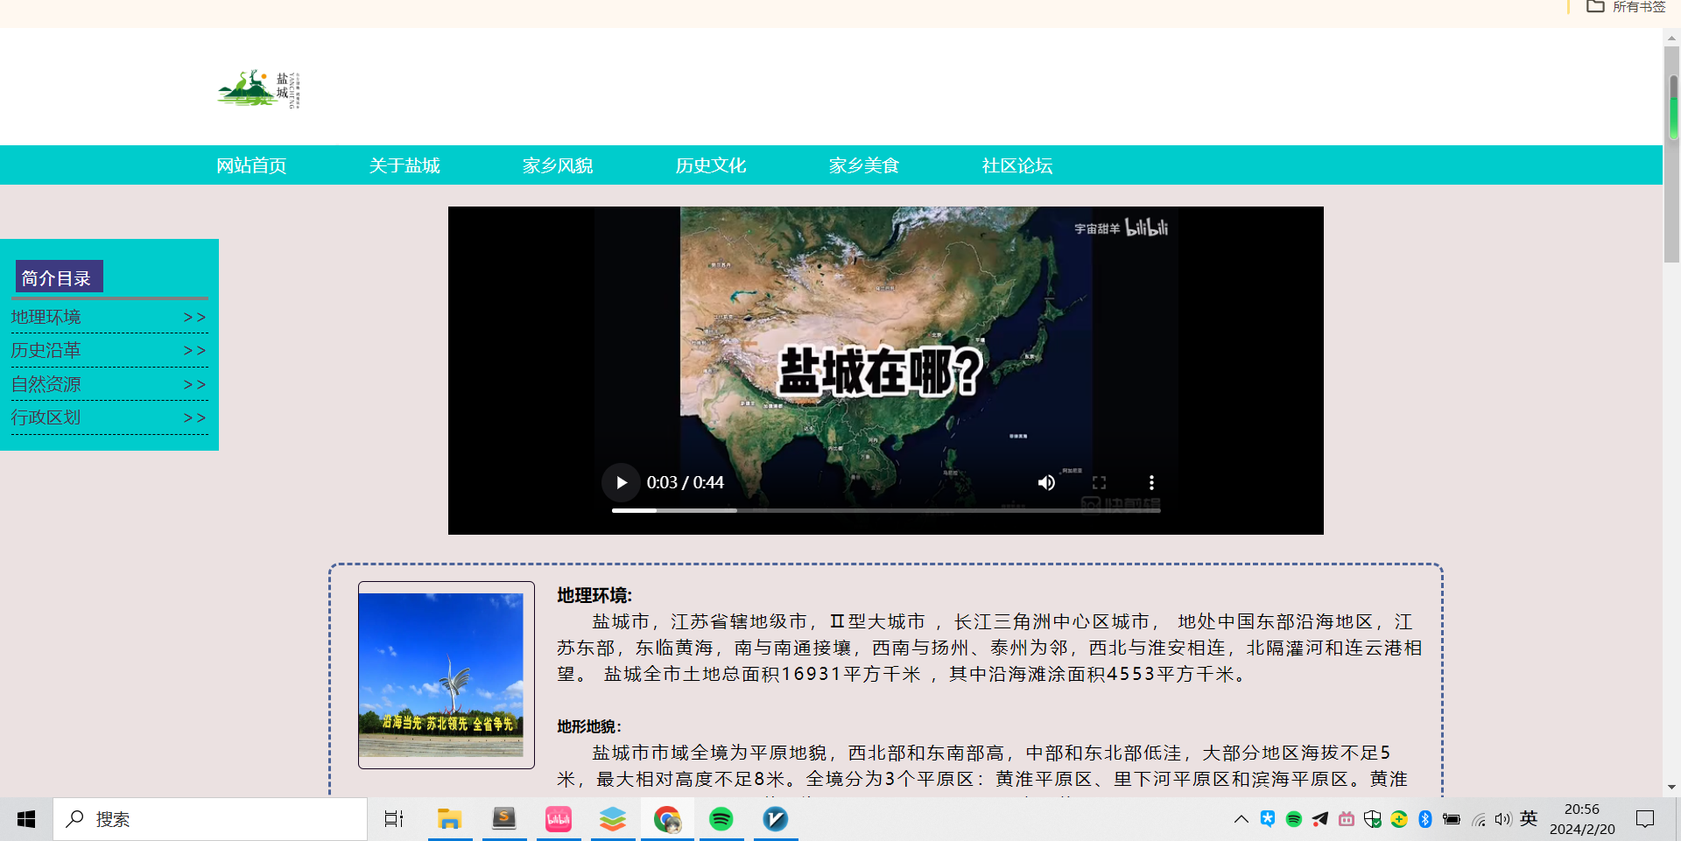Open 社区论坛 nav item
Screen dimensions: 1681x841
pyautogui.click(x=1017, y=165)
